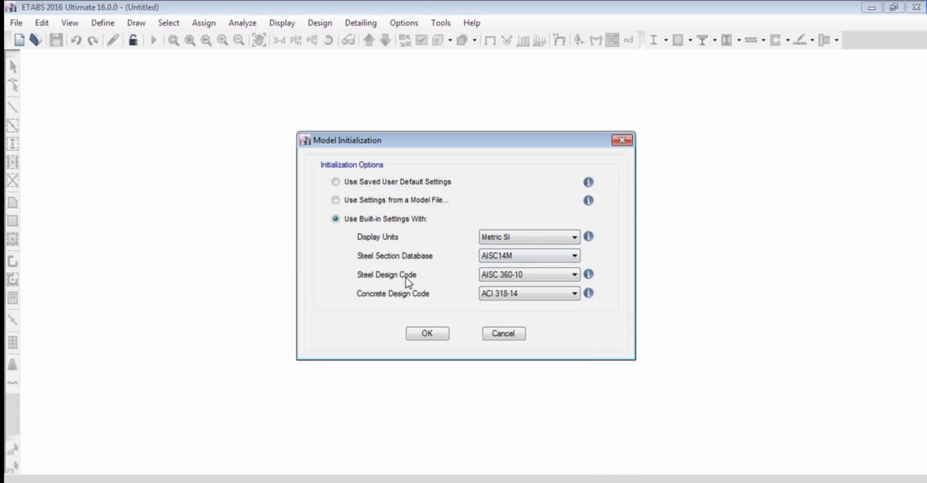
Task: Open the Concrete Design Code dropdown
Action: pyautogui.click(x=529, y=294)
